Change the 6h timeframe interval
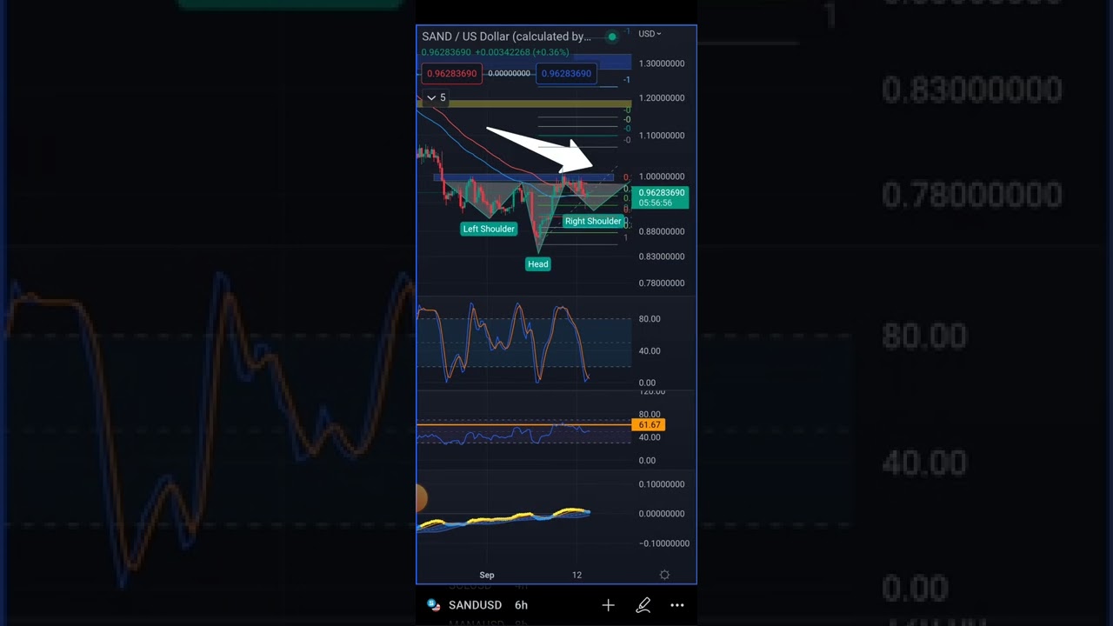Screen dimensions: 1113x626 [x=521, y=605]
